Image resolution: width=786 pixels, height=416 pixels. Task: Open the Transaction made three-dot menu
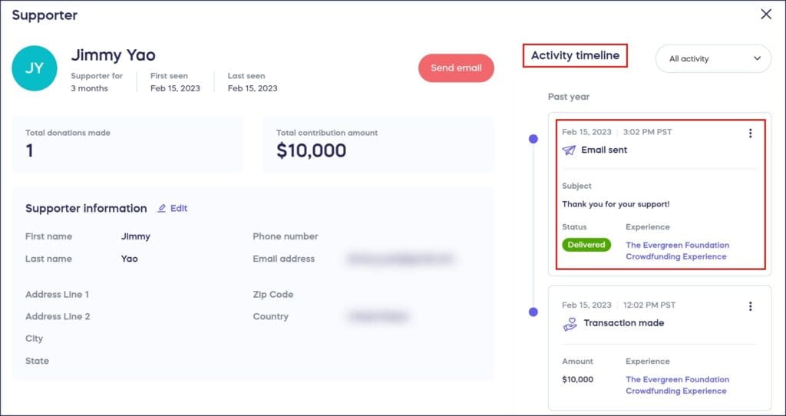(x=750, y=306)
